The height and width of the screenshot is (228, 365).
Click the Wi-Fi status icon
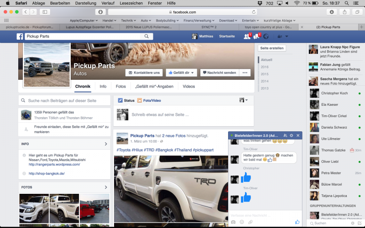point(297,3)
